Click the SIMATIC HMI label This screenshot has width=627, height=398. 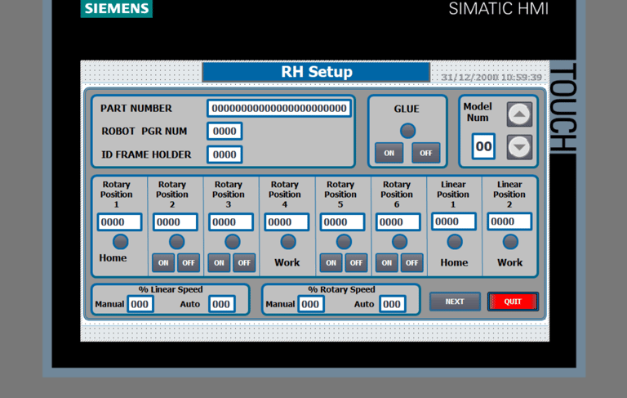498,9
